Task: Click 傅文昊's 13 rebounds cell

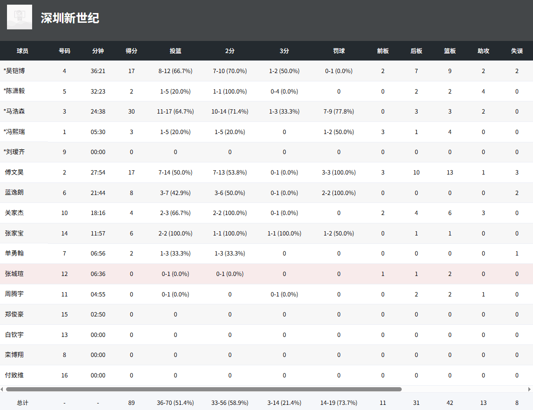Action: [x=450, y=172]
